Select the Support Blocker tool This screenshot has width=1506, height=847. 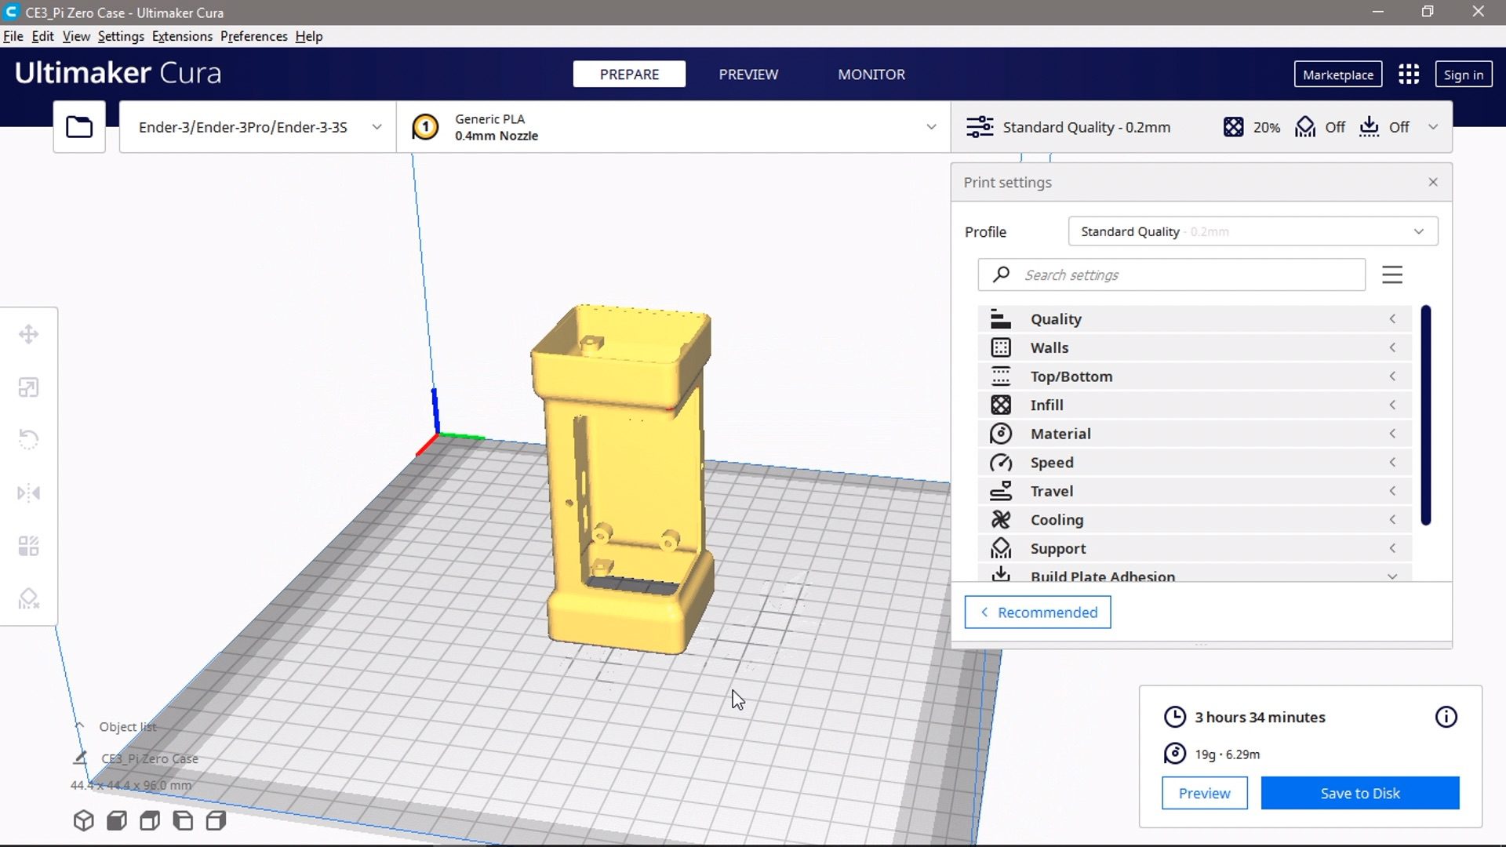tap(29, 598)
